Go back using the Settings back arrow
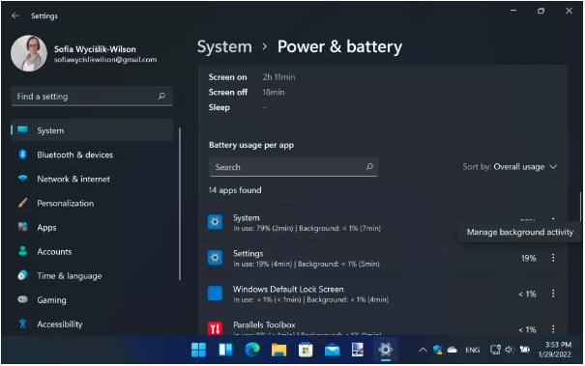 [x=15, y=15]
